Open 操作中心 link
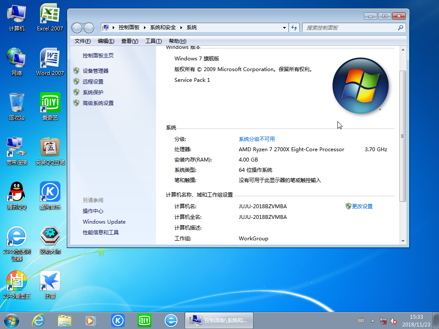The image size is (439, 329). coord(93,211)
